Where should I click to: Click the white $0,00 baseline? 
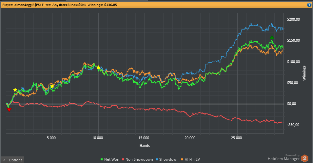point(145,104)
